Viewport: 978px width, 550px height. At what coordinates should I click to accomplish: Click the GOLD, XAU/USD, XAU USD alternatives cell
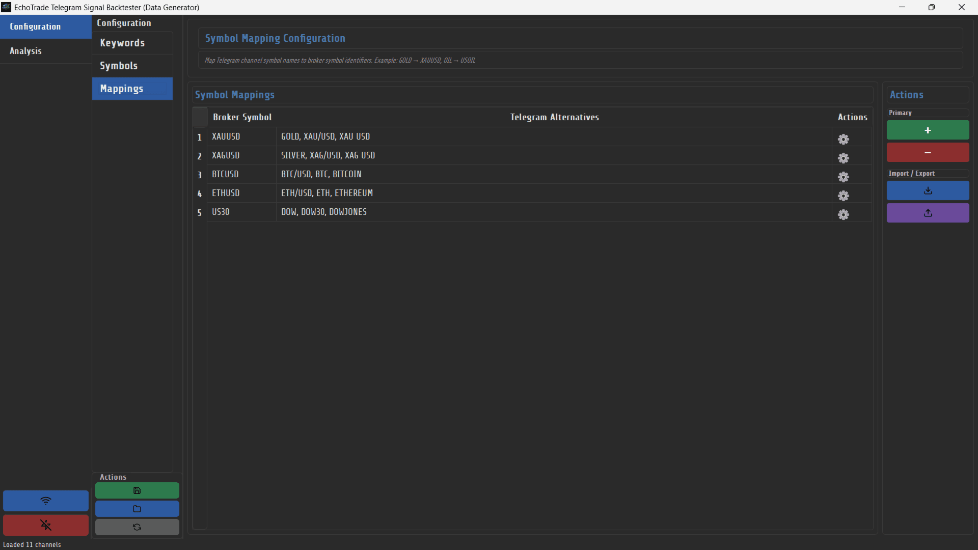pos(554,136)
